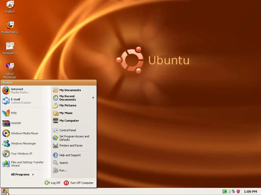Select the Mozilla Firefox desktop shortcut
The height and width of the screenshot is (195, 261).
click(10, 27)
